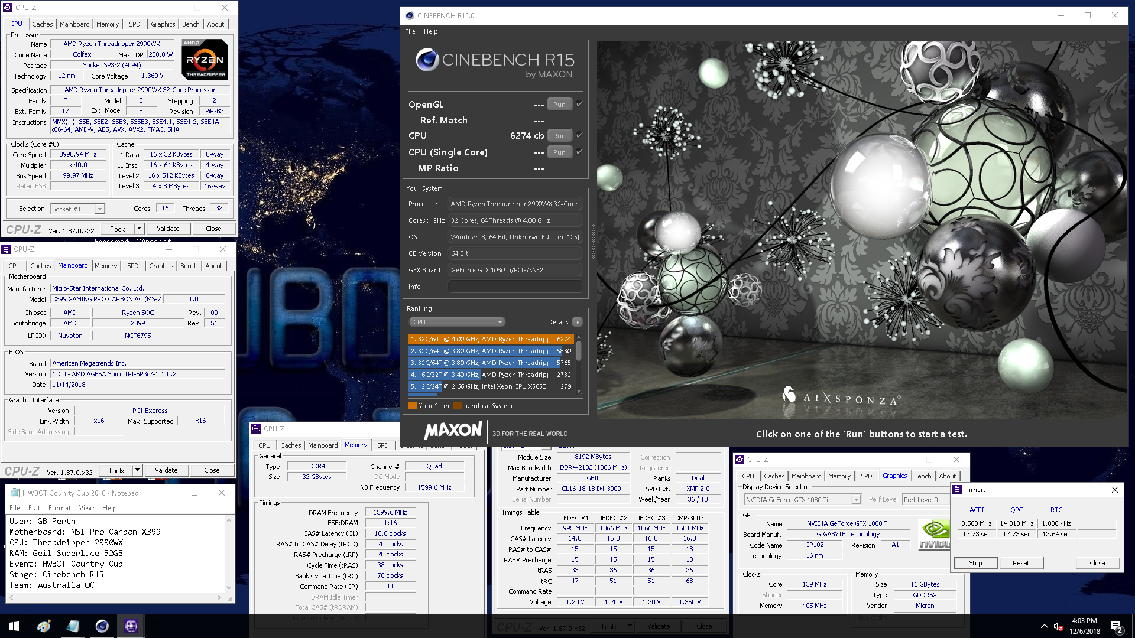Click Ryzen Threadripper logo in CPU-Z
The height and width of the screenshot is (638, 1135).
coord(205,60)
